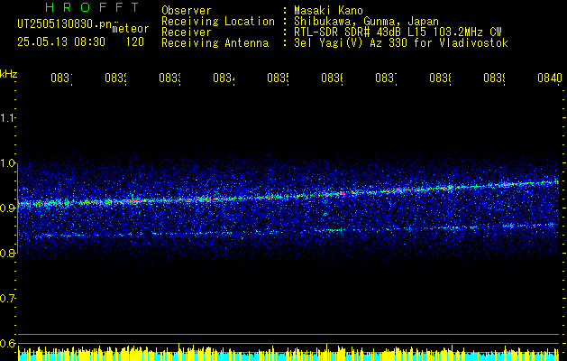This screenshot has height=361, width=567.
Task: Click the Receiving Location label
Action: click(218, 22)
